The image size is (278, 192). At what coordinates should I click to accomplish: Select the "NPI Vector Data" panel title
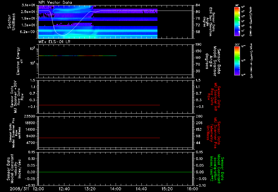[x=55, y=2]
